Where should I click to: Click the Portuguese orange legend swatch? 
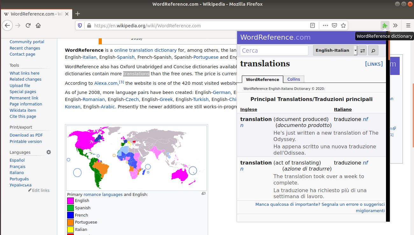coord(70,222)
